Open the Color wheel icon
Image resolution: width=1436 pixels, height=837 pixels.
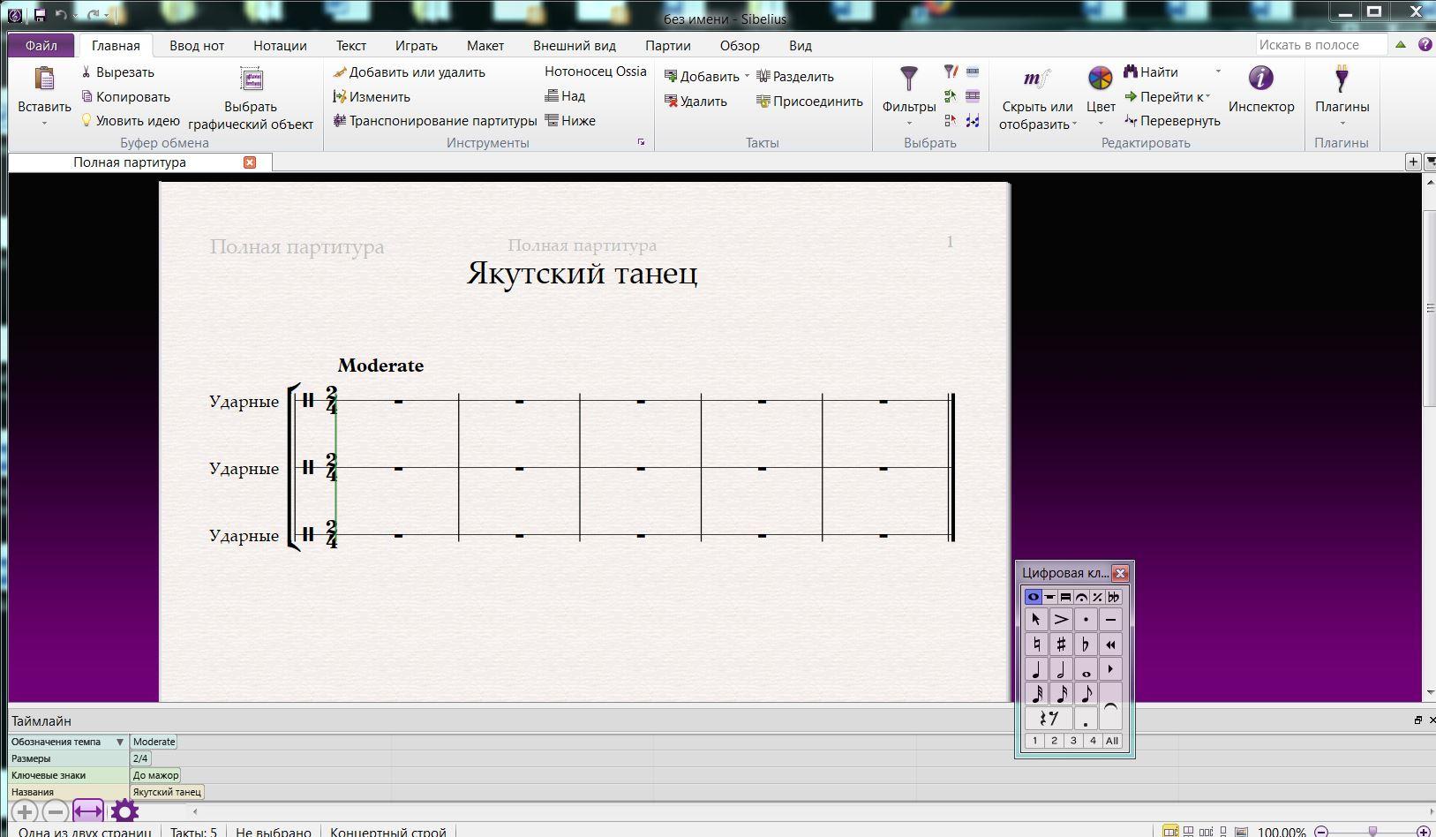pyautogui.click(x=1101, y=79)
